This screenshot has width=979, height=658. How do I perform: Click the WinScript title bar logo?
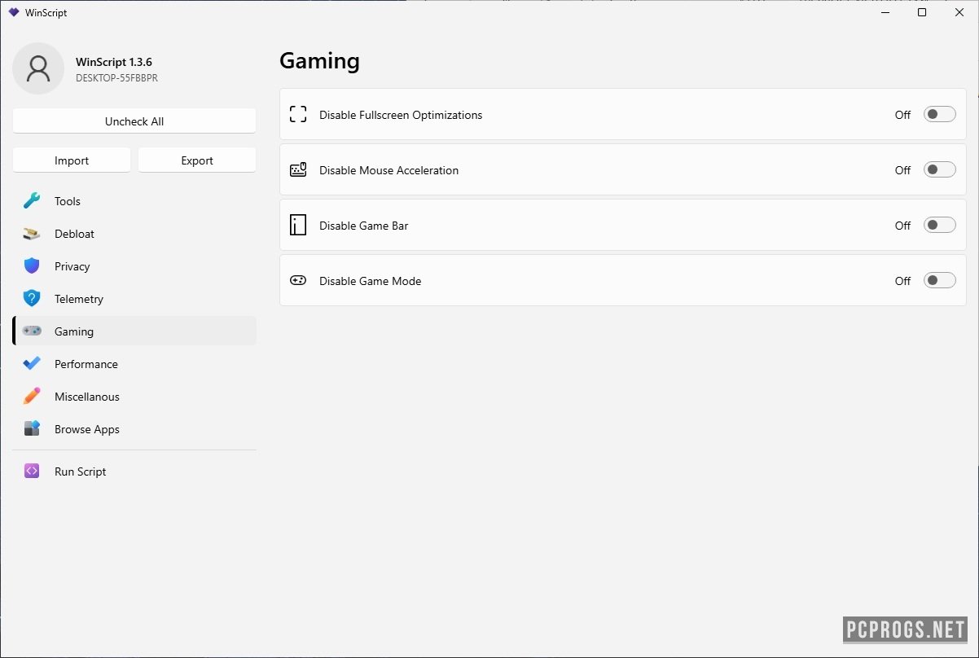[x=14, y=13]
